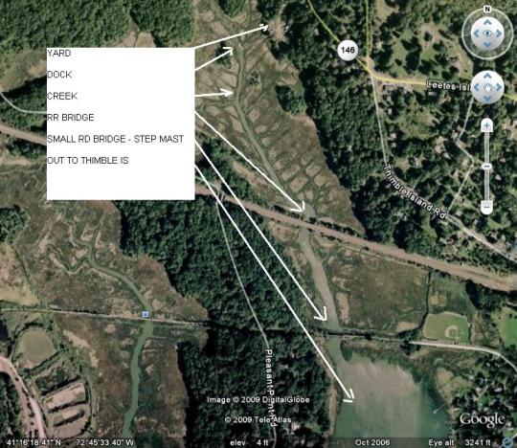Click the route 146 road shield marker
517x448 pixels.
point(348,50)
